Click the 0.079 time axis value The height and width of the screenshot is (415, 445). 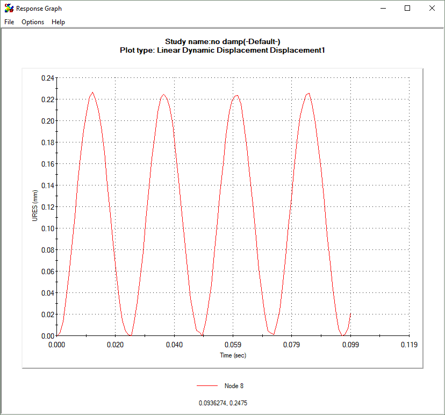(291, 345)
